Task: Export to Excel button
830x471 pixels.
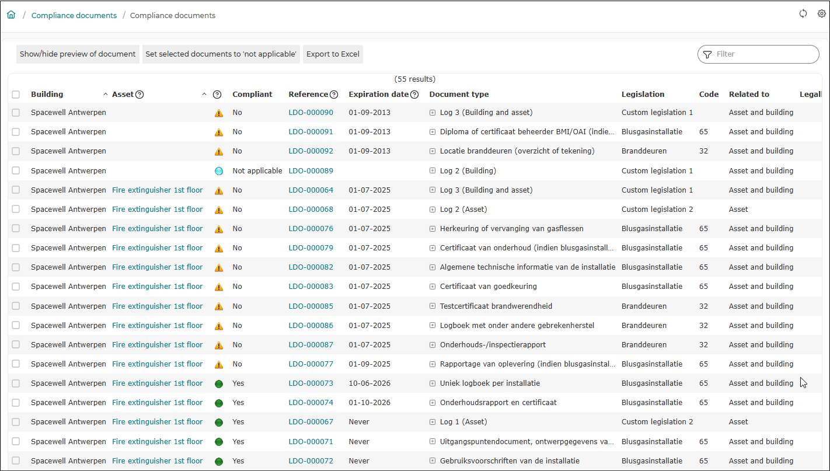Action: coord(333,54)
